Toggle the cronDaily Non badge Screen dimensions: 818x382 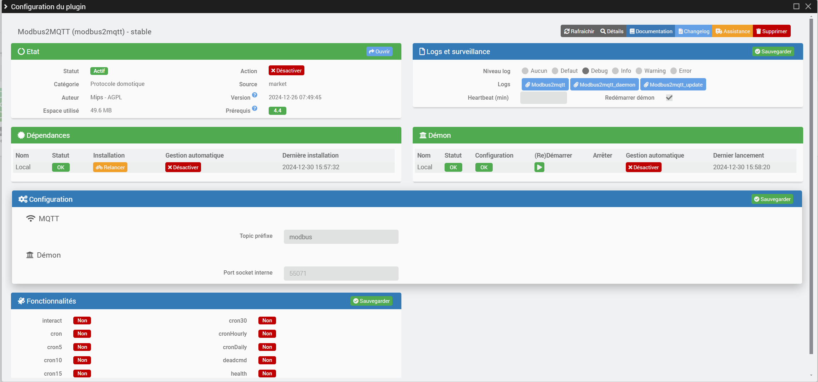pyautogui.click(x=267, y=347)
